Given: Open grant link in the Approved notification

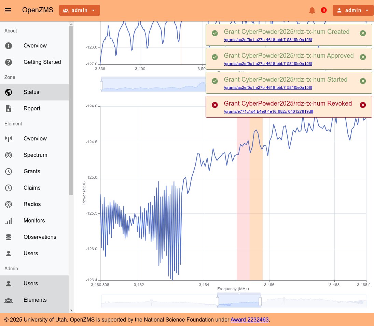Looking at the screenshot, I should 268,64.
